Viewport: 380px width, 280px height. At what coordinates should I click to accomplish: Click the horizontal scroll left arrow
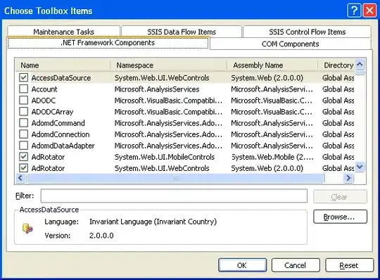click(x=20, y=178)
